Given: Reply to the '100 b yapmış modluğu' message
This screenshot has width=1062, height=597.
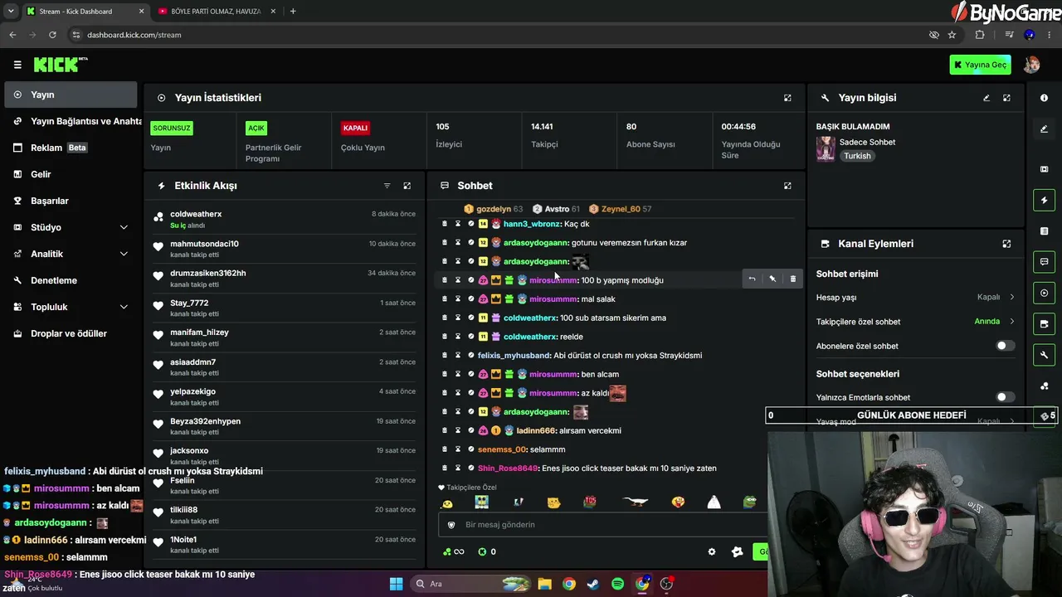Looking at the screenshot, I should click(x=752, y=279).
